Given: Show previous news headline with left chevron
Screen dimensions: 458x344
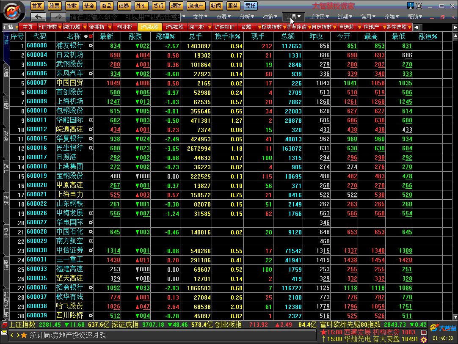Looking at the screenshot, I should (12, 335).
